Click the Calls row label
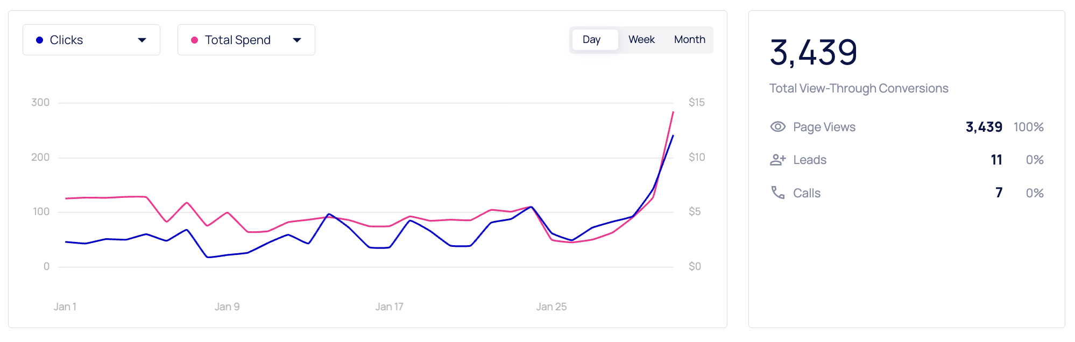1075x342 pixels. click(x=807, y=194)
